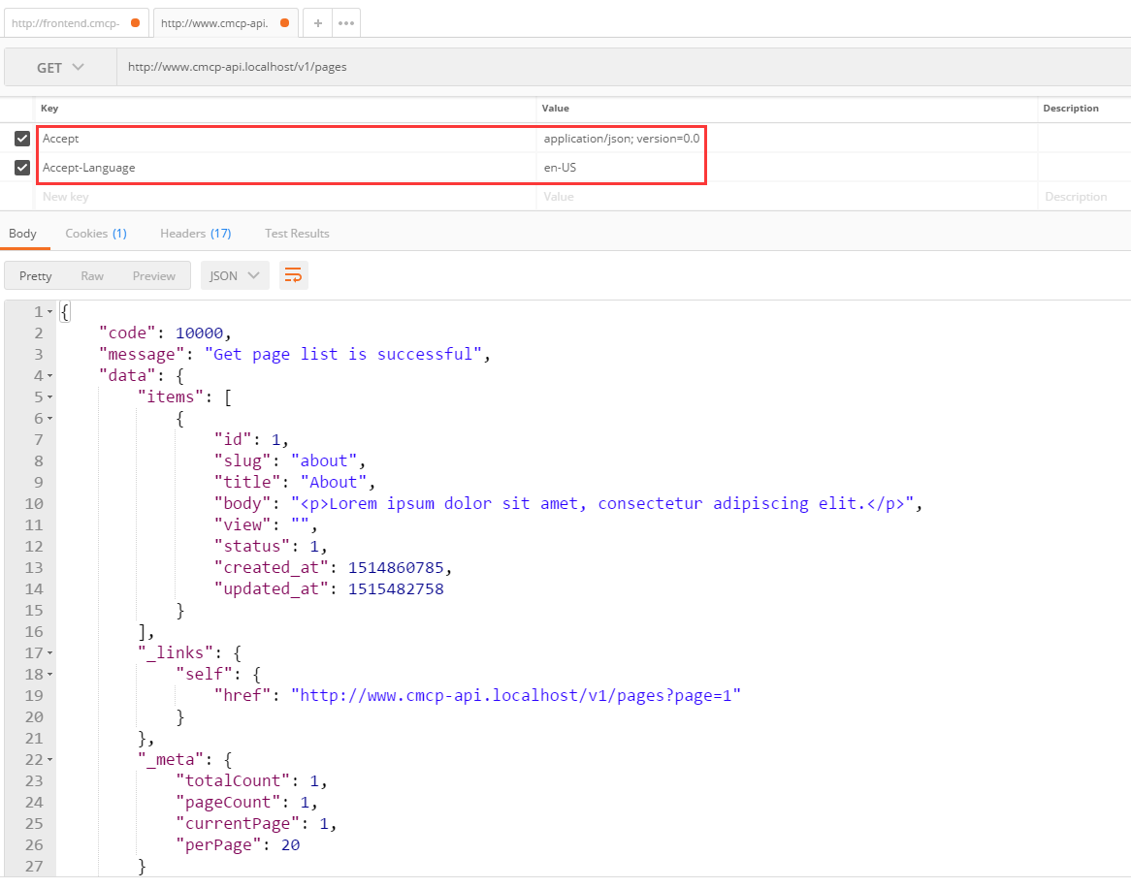
Task: Disable the Accept-Language header checkbox
Action: 22,168
